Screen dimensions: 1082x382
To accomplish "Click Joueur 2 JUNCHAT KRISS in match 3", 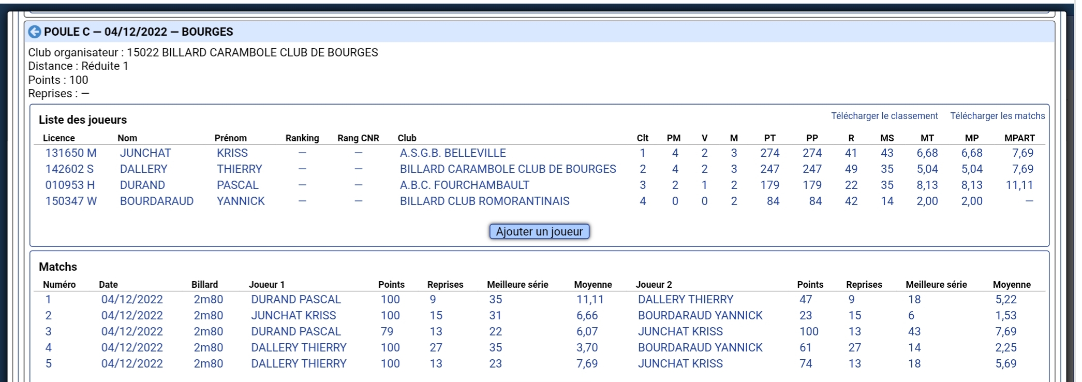I will pyautogui.click(x=680, y=332).
